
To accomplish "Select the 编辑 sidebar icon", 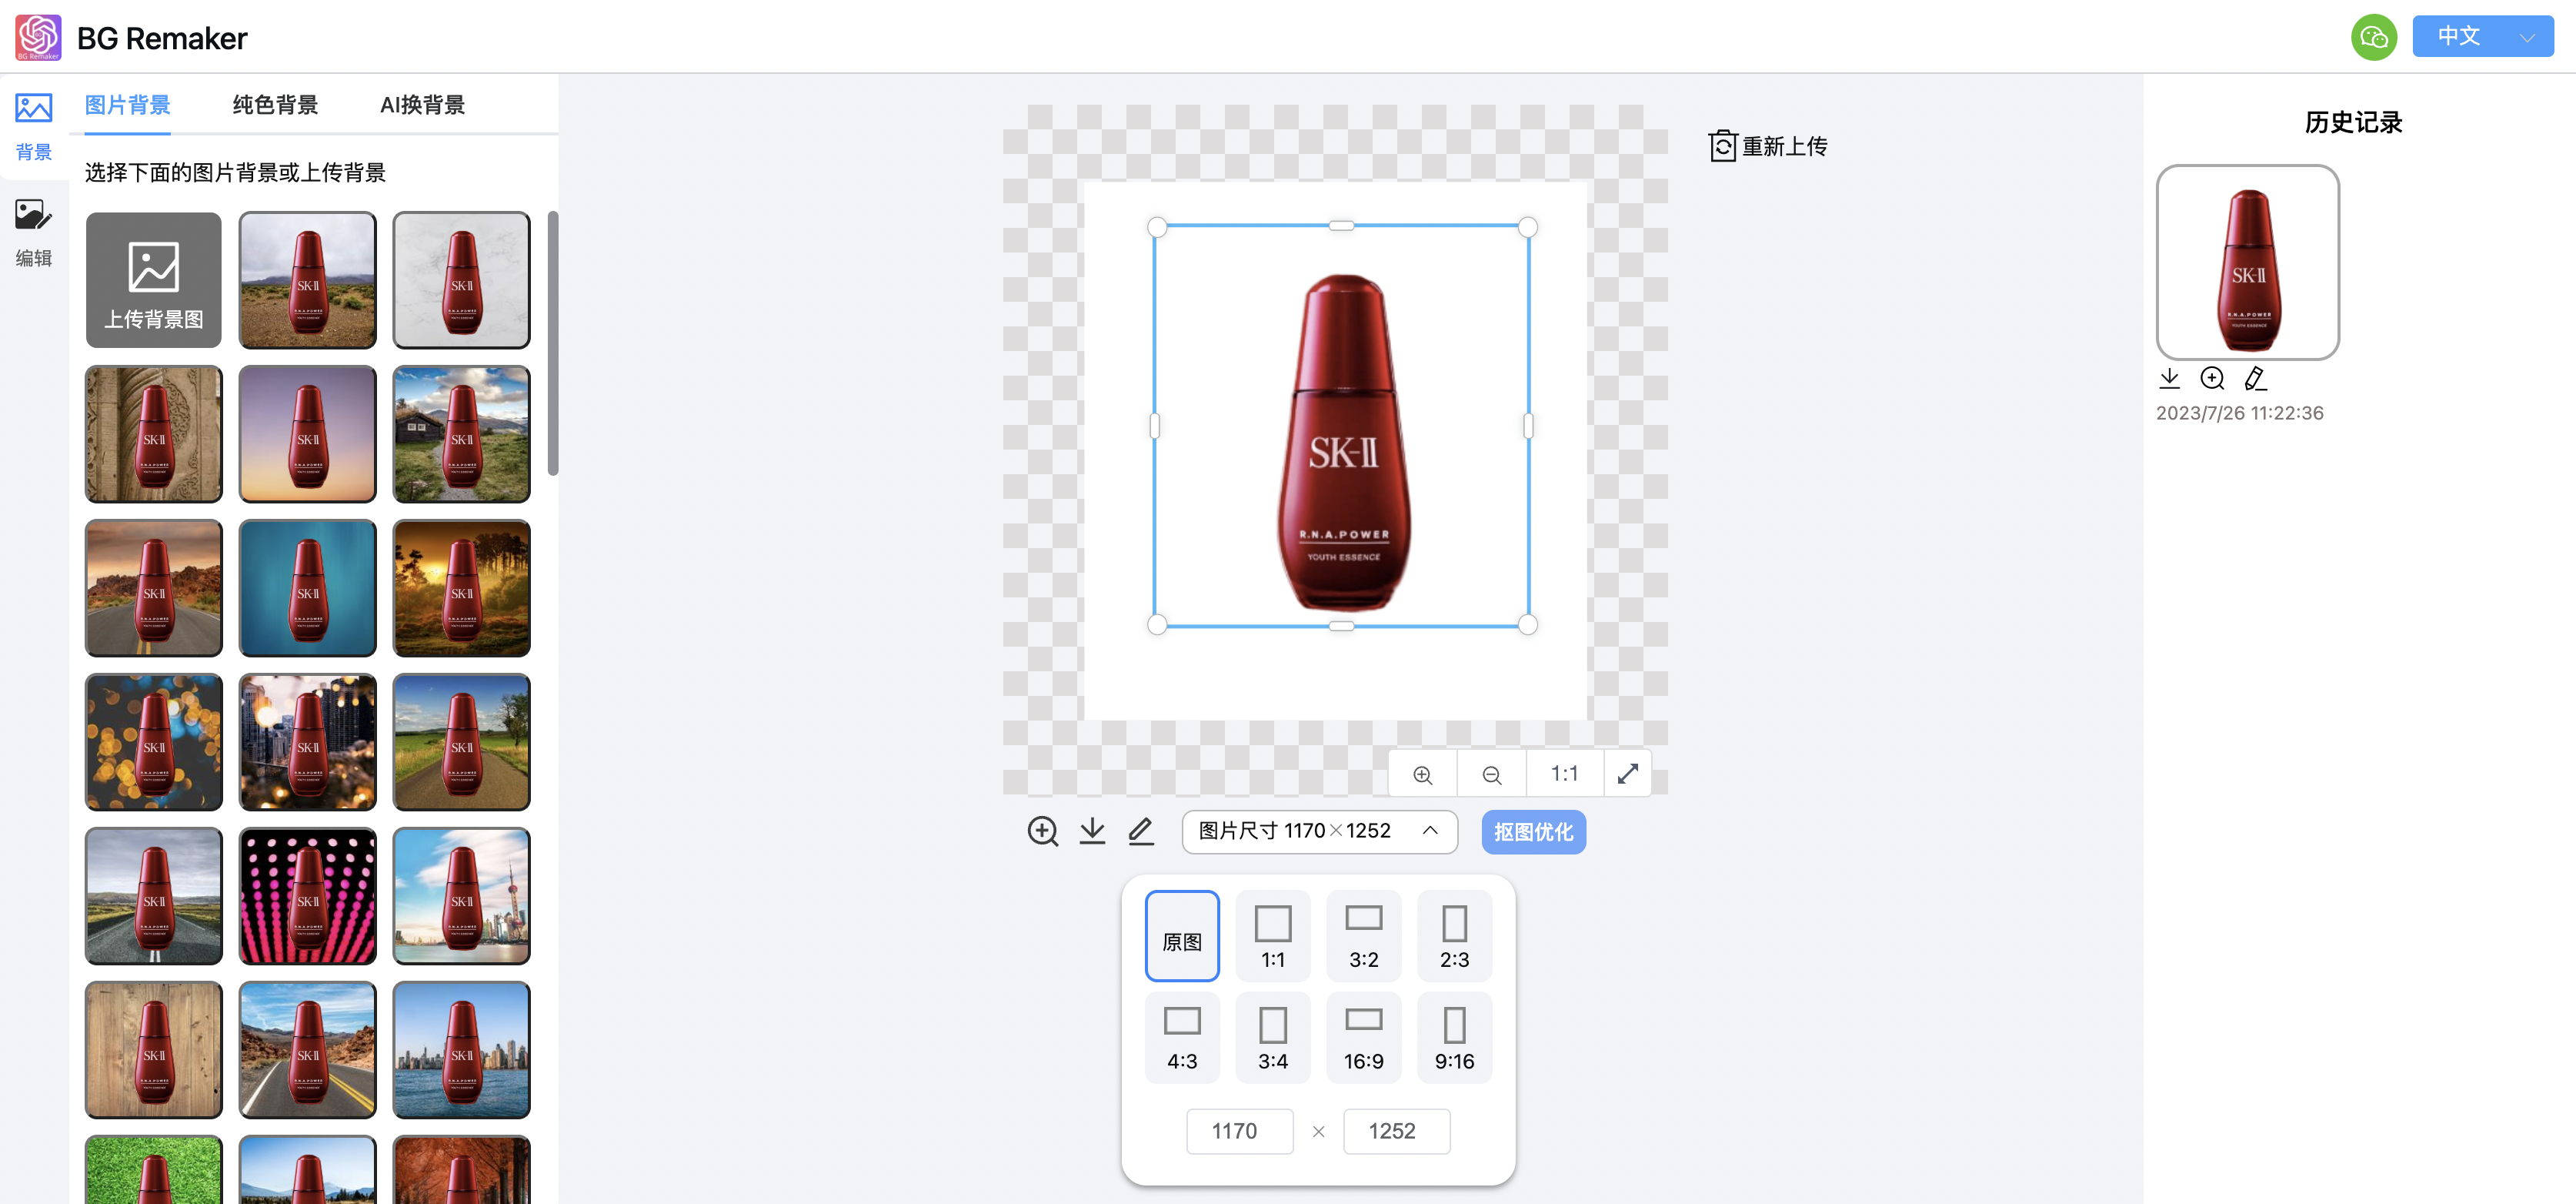I will 33,232.
